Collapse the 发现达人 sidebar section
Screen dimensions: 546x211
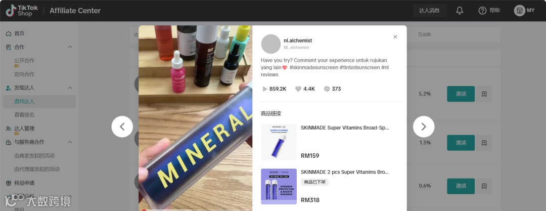[x=70, y=88]
